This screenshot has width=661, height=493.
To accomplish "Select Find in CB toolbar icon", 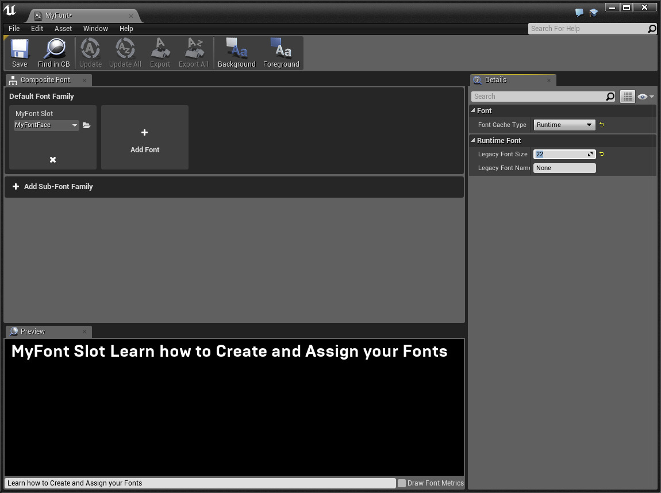I will click(x=53, y=52).
